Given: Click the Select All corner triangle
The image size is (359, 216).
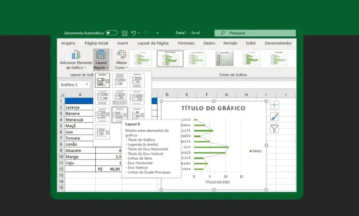Looking at the screenshot, I should coord(62,95).
